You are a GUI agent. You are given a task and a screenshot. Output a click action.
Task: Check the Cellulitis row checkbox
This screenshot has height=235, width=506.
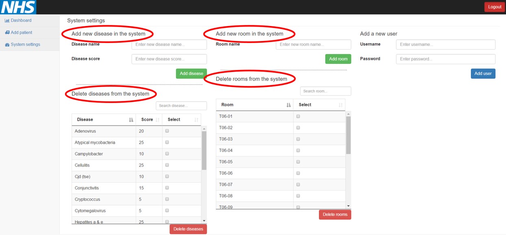pos(167,165)
